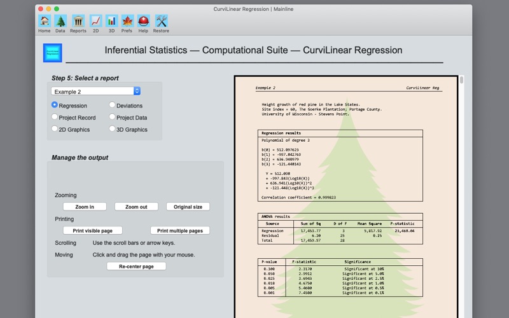
Task: Select the Regression radio button
Action: (55, 105)
